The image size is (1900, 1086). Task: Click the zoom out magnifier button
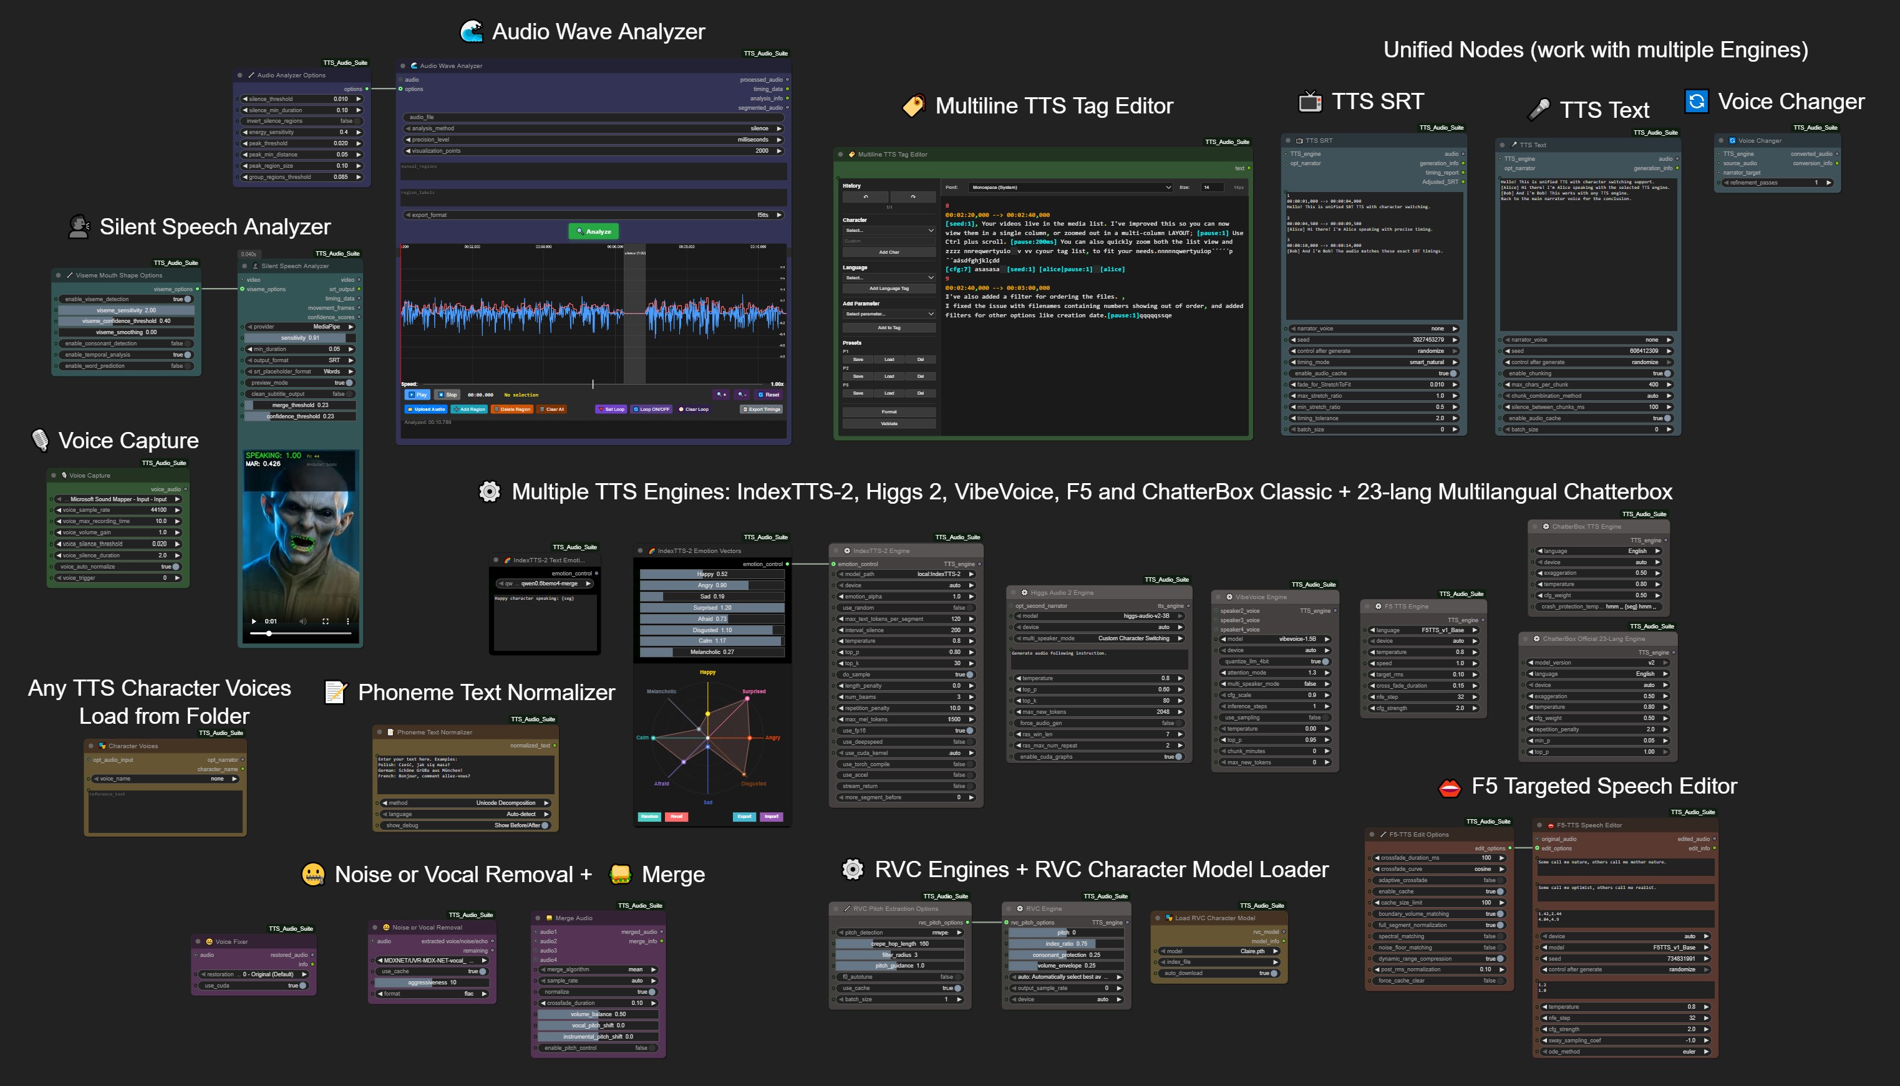coord(741,395)
